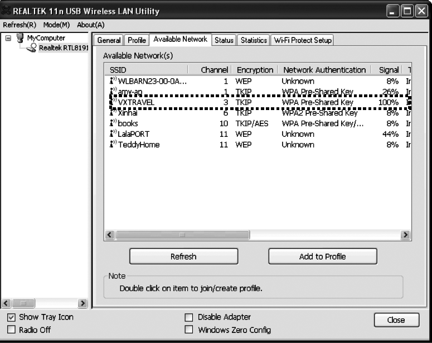The height and width of the screenshot is (343, 432).
Task: Select the VXTRAVEL network row
Action: coord(258,102)
